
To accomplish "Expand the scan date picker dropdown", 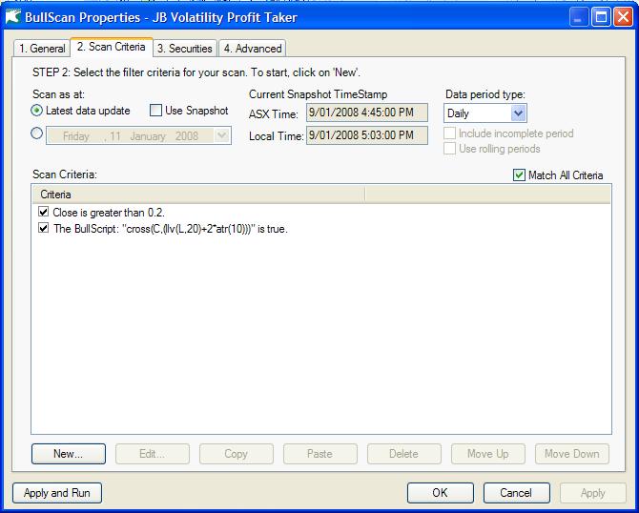I will [222, 136].
